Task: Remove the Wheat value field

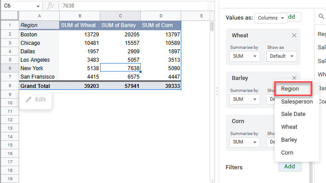Action: pyautogui.click(x=294, y=36)
